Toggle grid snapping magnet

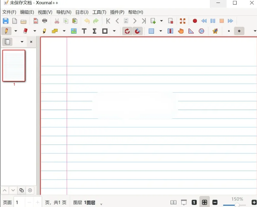(x=138, y=31)
